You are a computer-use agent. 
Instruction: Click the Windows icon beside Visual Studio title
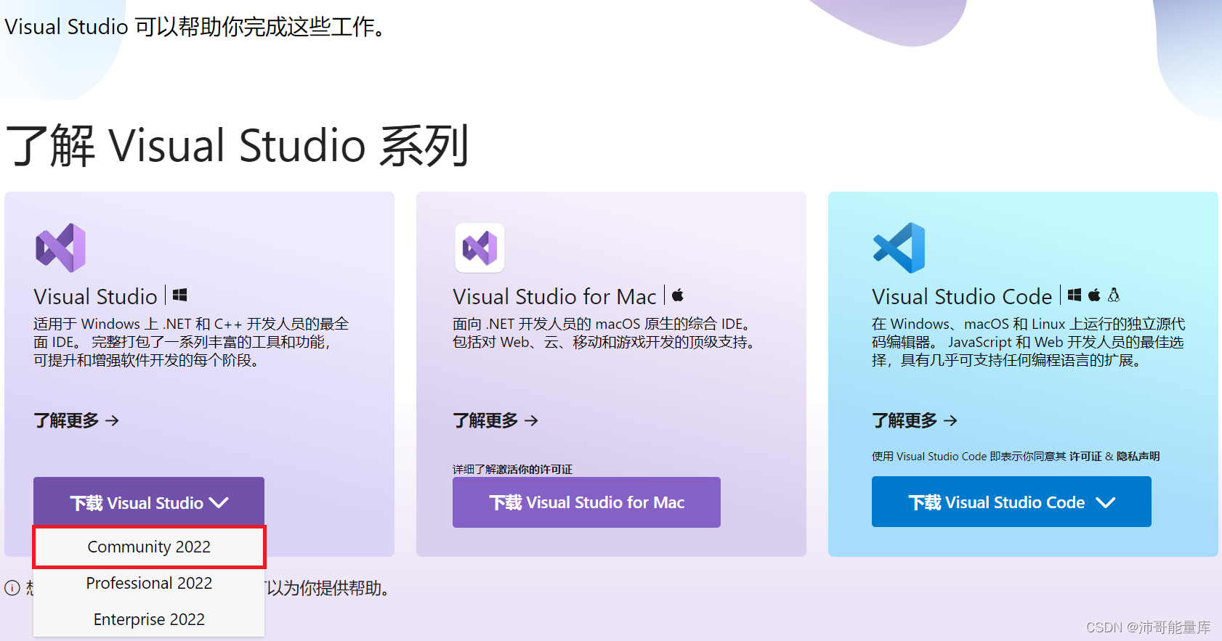pyautogui.click(x=179, y=295)
